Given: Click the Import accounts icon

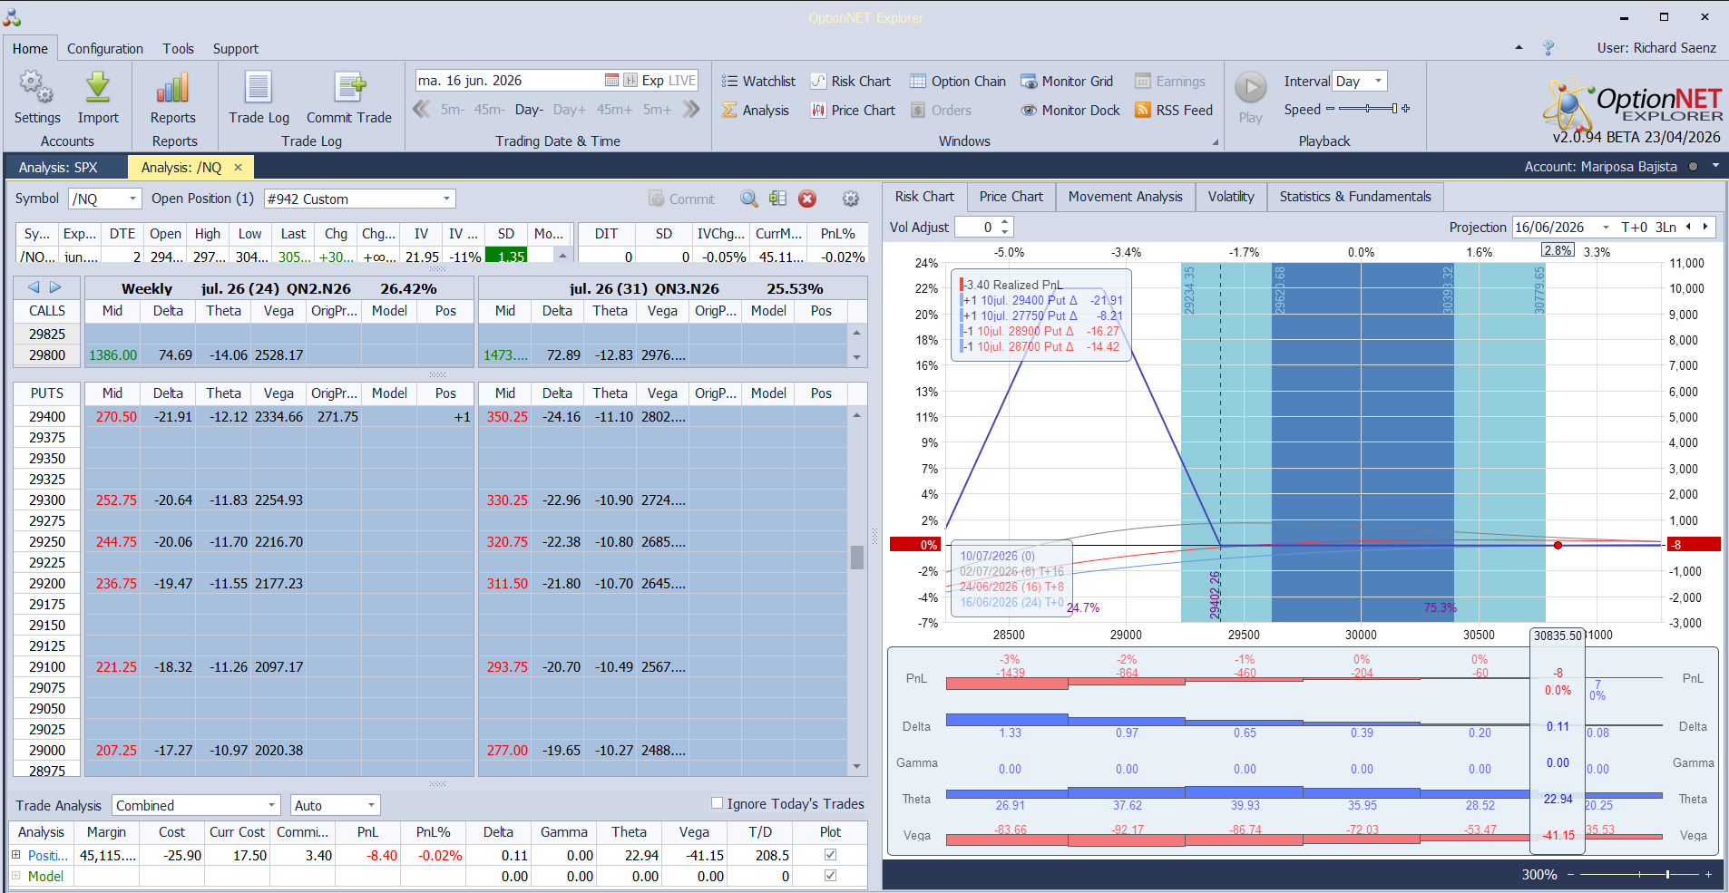Looking at the screenshot, I should (98, 98).
